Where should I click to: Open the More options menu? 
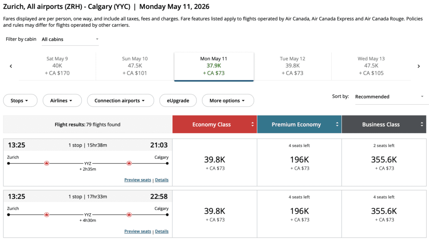(x=227, y=101)
